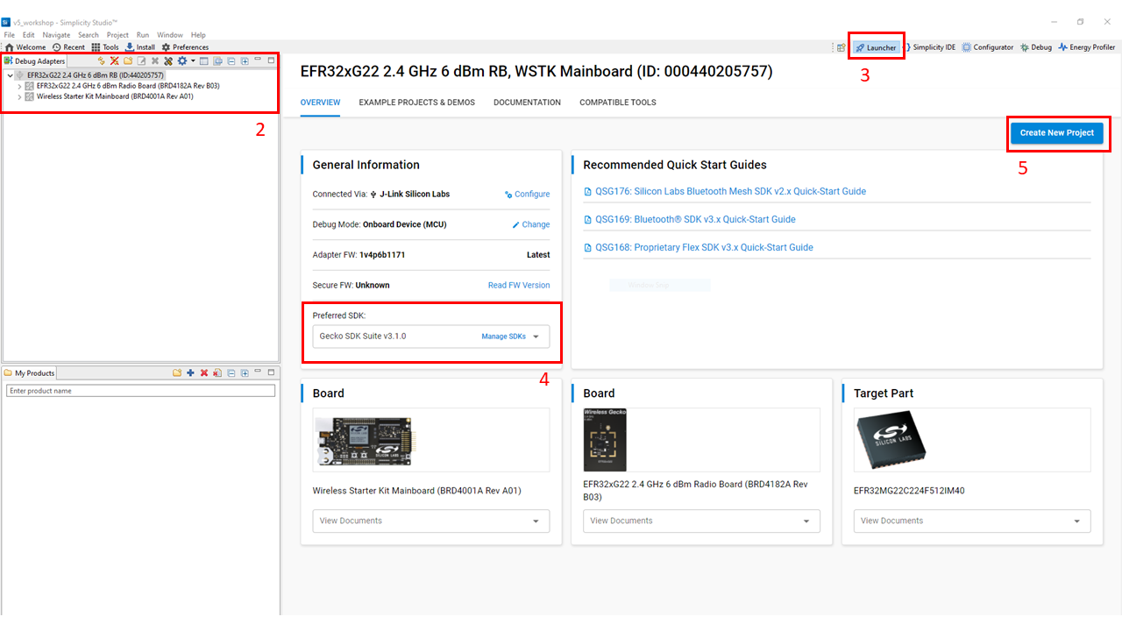
Task: Switch to the Simplicity IDE perspective
Action: (930, 47)
